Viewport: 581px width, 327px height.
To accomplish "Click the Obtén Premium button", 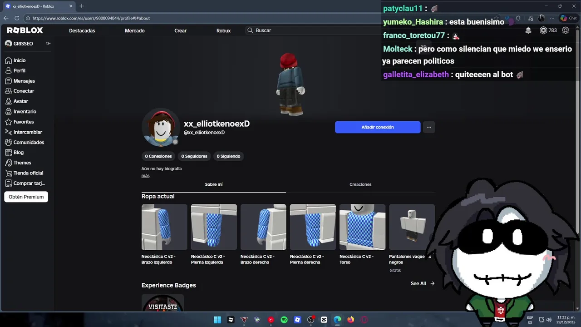I will tap(26, 197).
